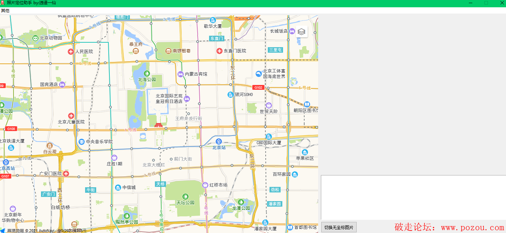Select the 内蒙古宾馆 hotel icon

point(180,74)
